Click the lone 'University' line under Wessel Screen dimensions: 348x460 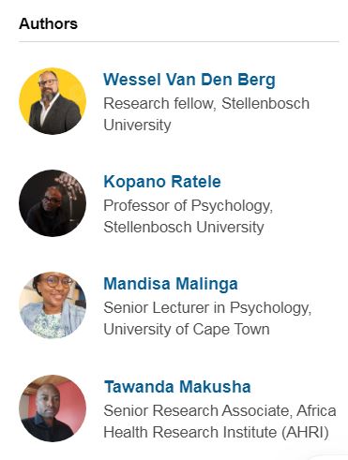tap(137, 126)
